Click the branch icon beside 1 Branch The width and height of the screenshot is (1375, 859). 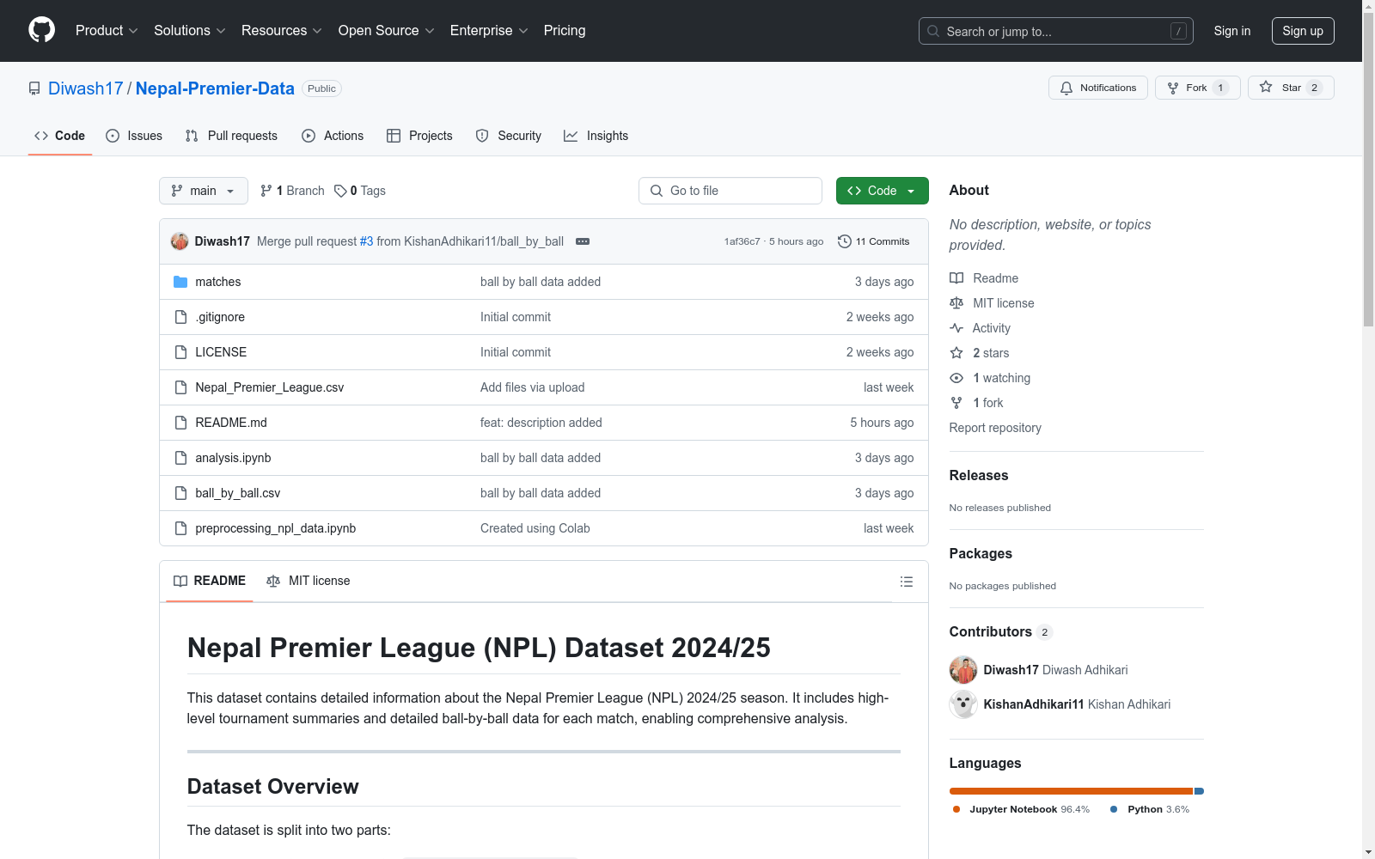[266, 191]
